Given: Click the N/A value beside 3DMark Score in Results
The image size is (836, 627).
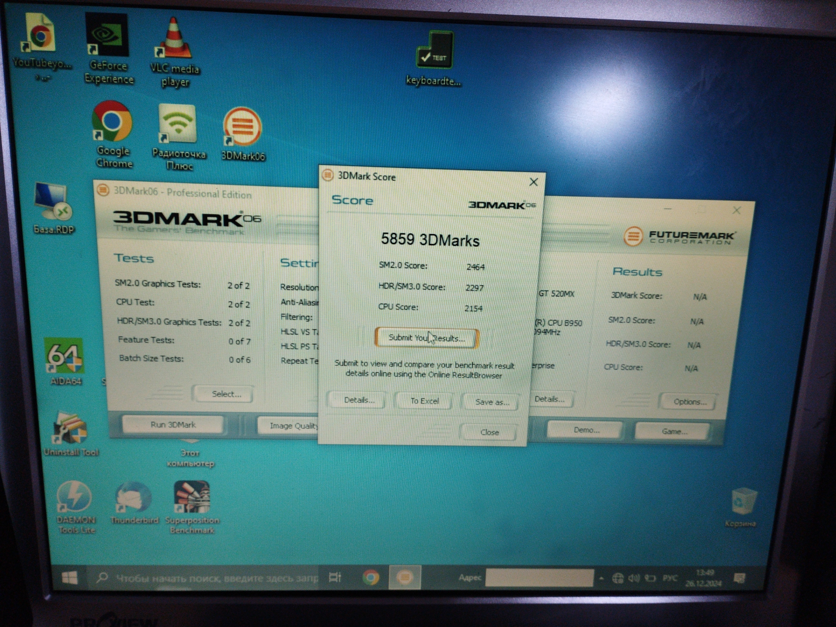Looking at the screenshot, I should (700, 297).
